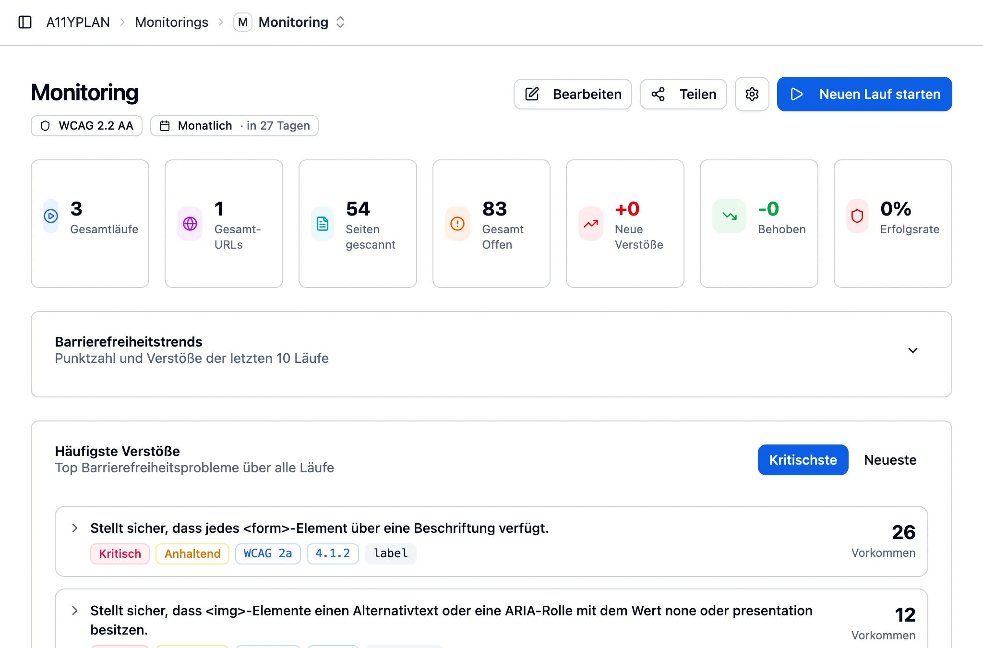Click the WCAG 2.2 AA shield icon
Viewport: 983px width, 648px height.
[x=46, y=126]
